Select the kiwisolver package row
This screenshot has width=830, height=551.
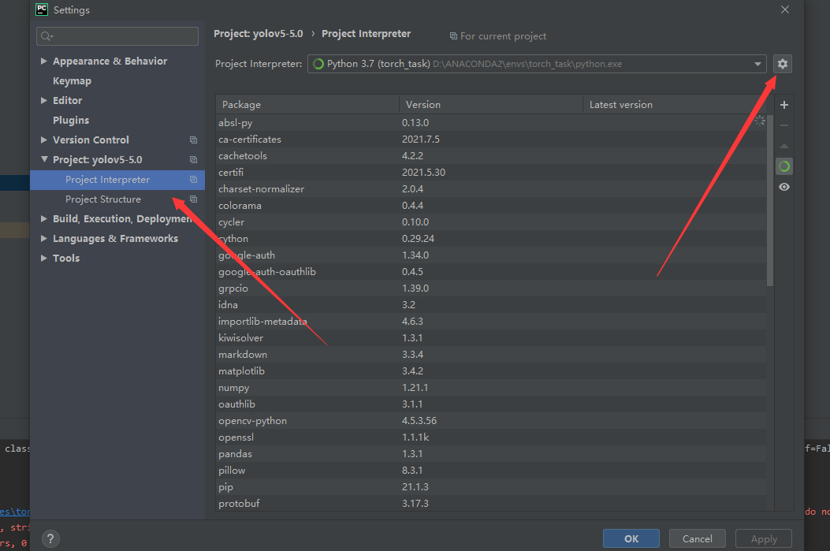pos(491,337)
